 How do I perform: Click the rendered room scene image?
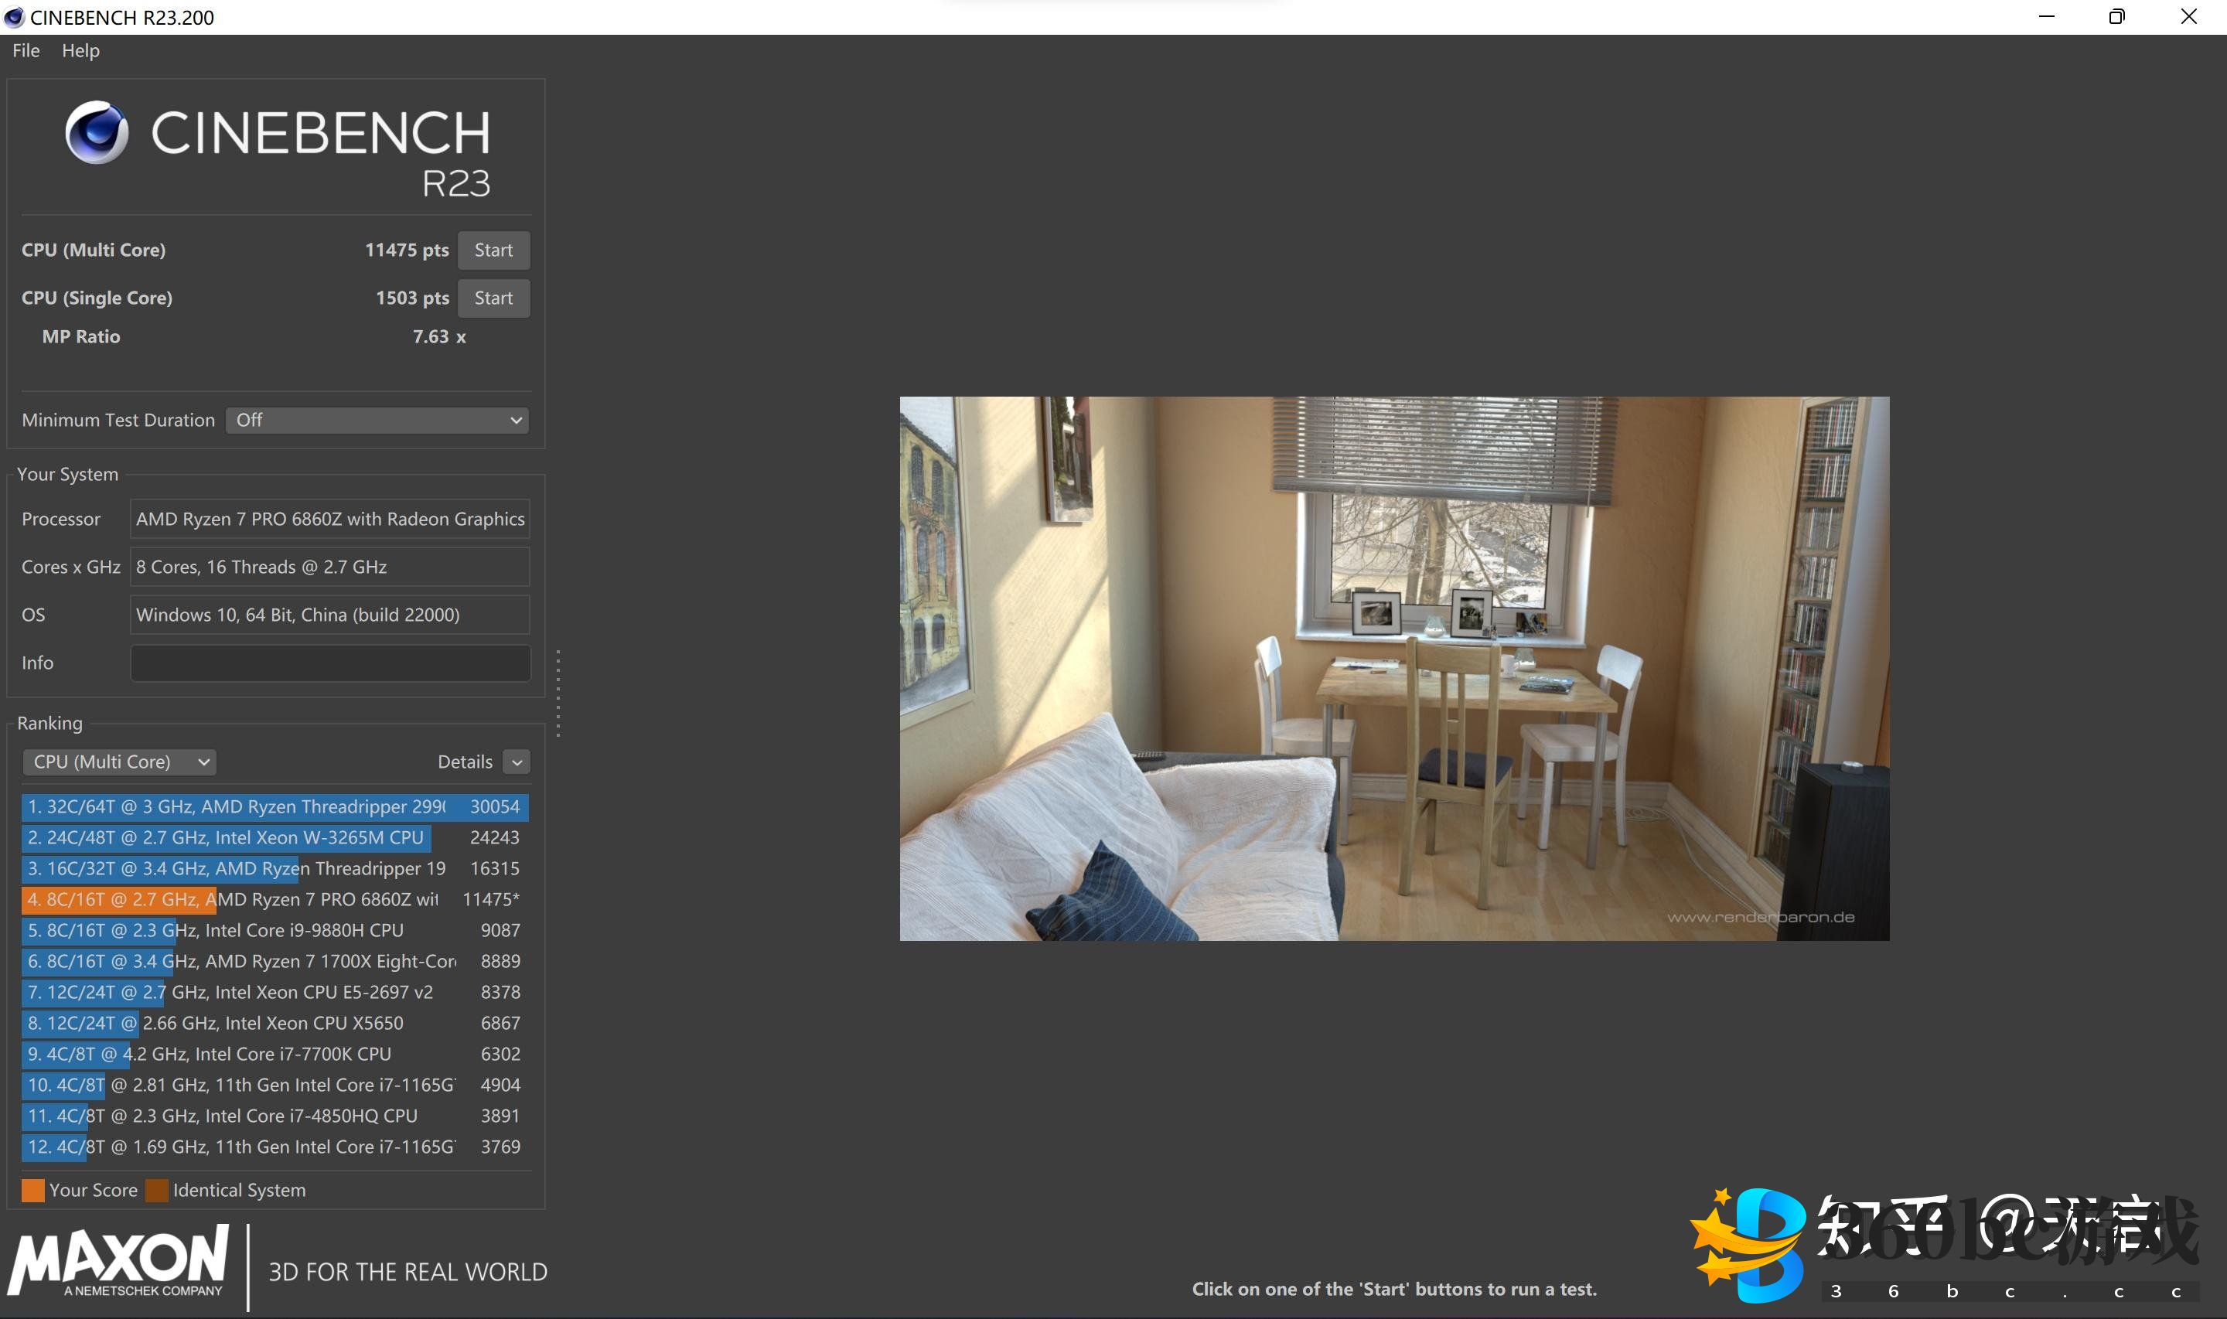(x=1393, y=668)
